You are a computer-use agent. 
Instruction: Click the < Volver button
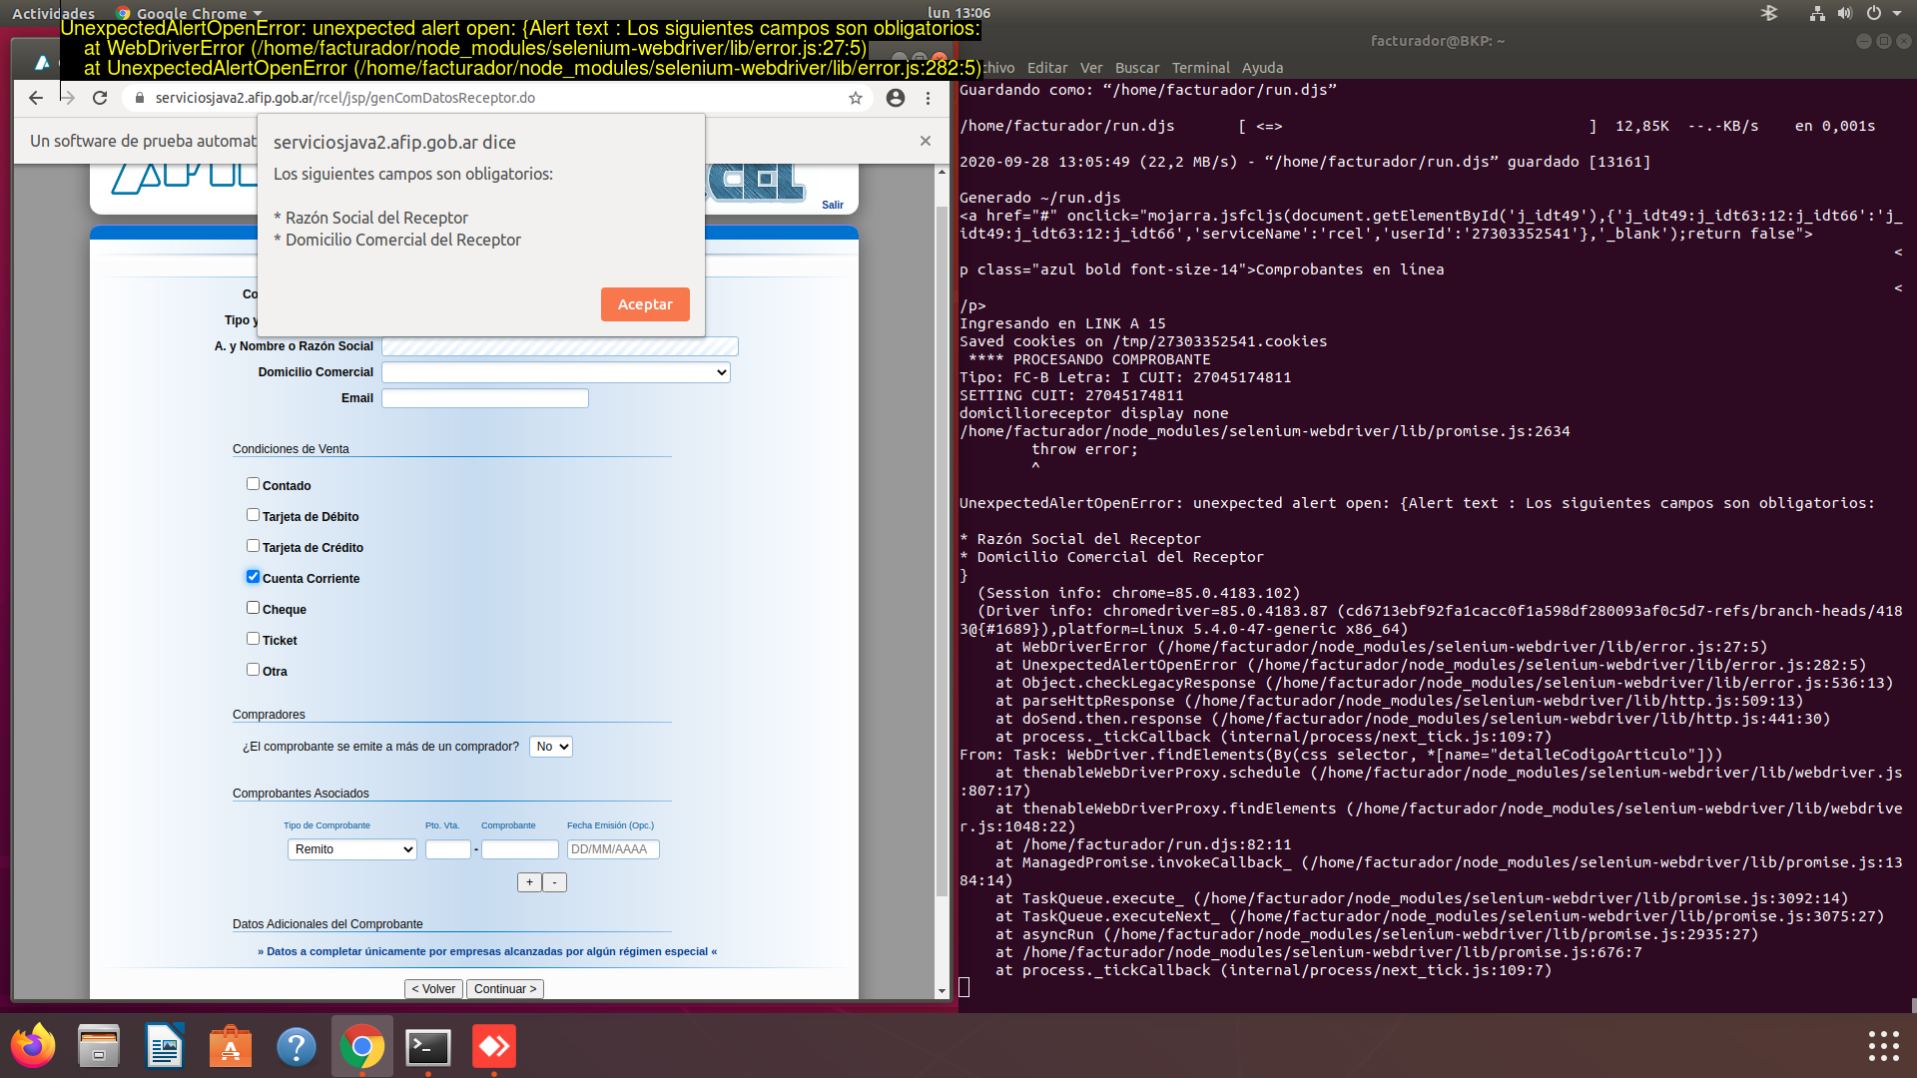[x=433, y=989]
